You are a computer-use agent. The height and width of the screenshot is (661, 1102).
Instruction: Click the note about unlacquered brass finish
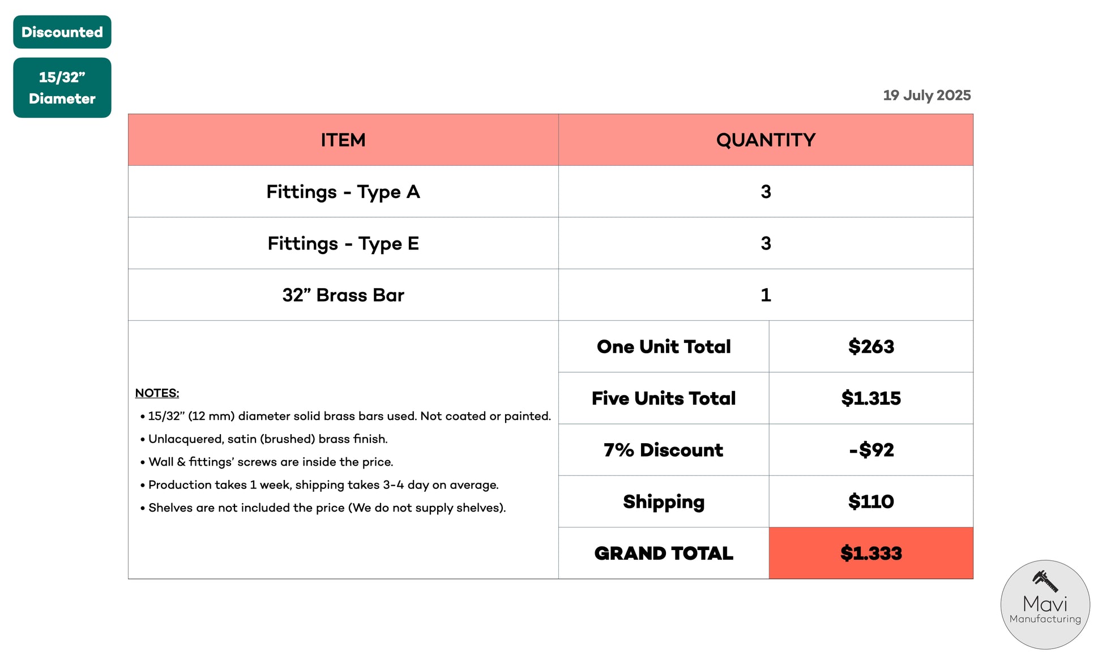pos(264,439)
